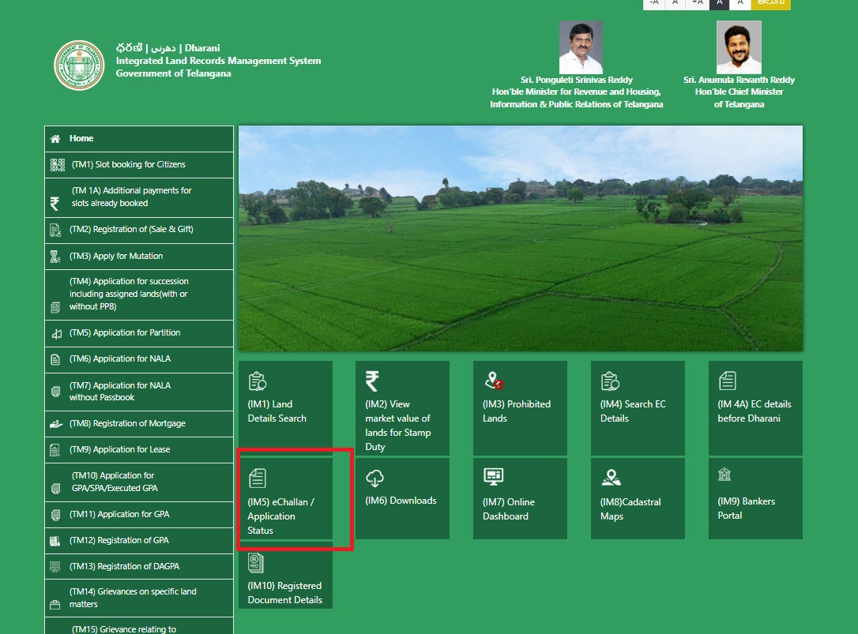This screenshot has width=858, height=634.
Task: Click the Government of Telangana emblem
Action: [79, 65]
